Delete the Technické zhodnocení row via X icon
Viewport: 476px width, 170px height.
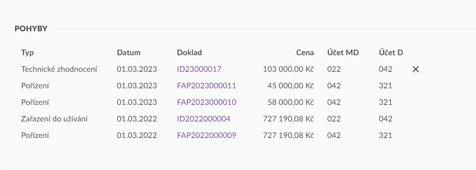(416, 69)
